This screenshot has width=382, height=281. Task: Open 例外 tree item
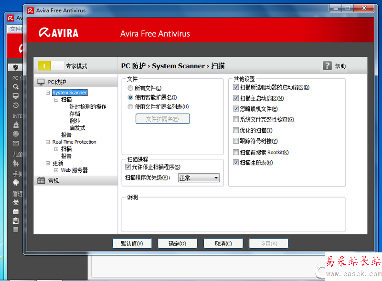(x=74, y=121)
